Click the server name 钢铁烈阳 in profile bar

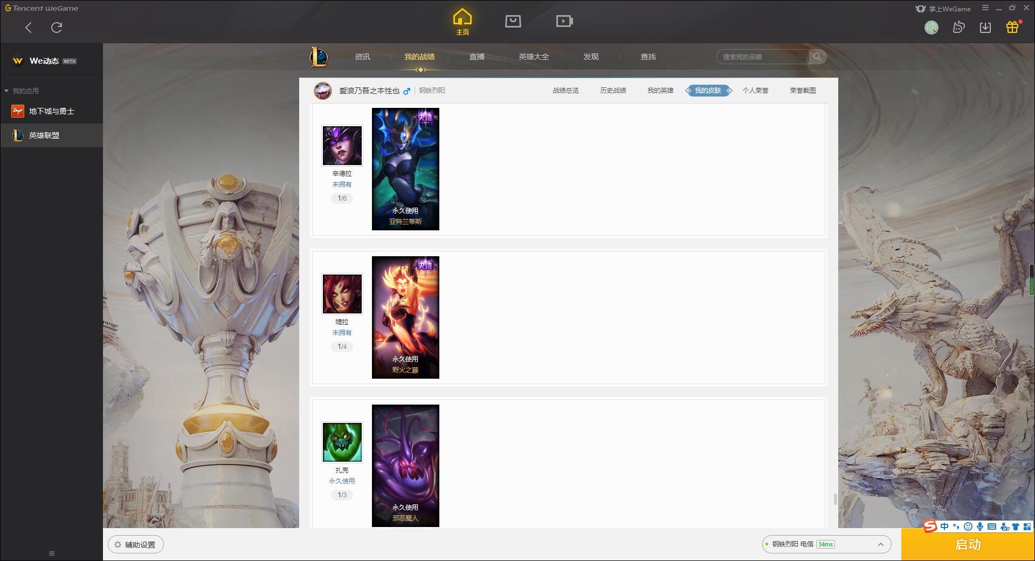[x=432, y=91]
